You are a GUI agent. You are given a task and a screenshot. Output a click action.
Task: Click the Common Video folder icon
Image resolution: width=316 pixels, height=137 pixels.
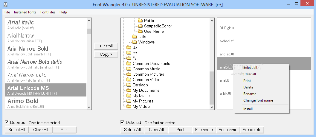[129, 80]
